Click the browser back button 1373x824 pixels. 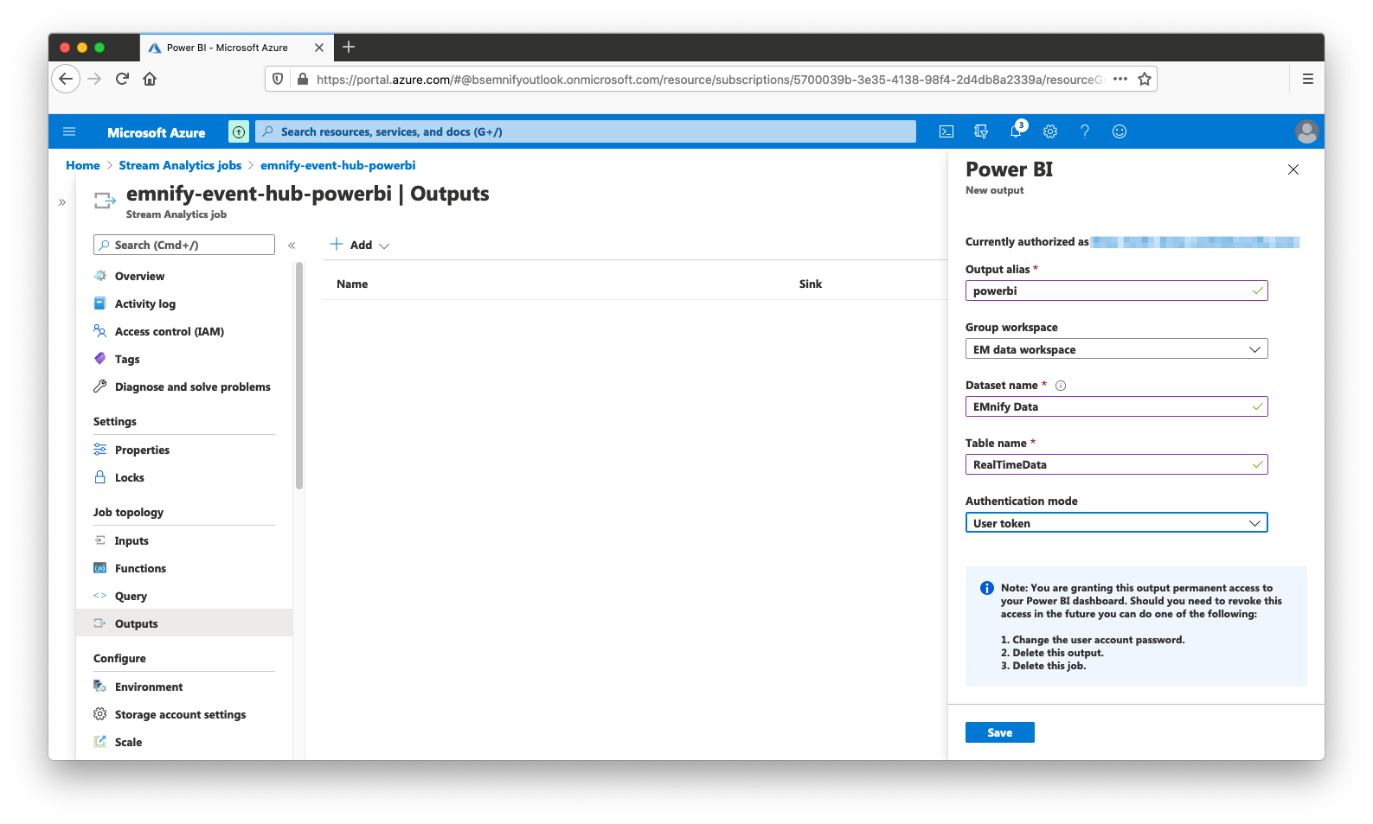[x=66, y=79]
